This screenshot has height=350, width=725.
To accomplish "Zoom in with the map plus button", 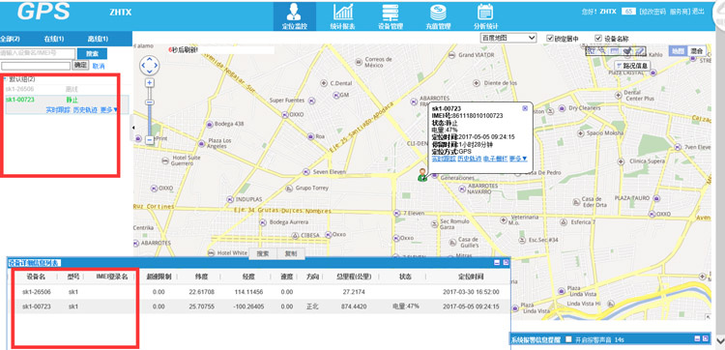I will click(x=149, y=83).
